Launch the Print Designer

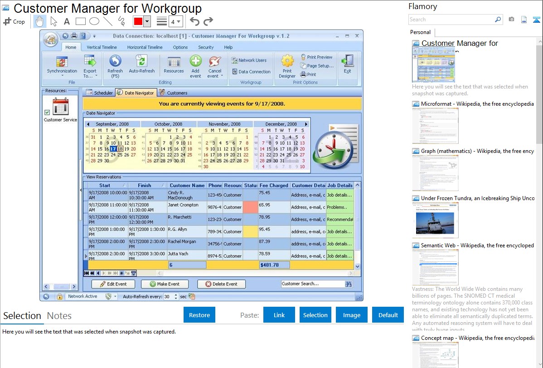point(287,66)
